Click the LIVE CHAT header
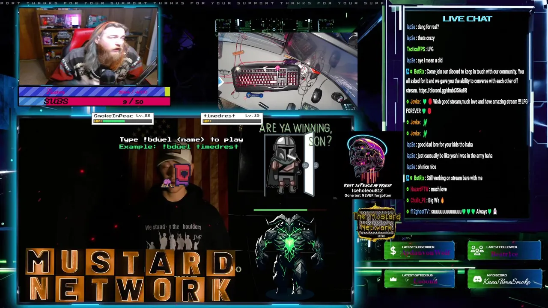 pos(467,19)
